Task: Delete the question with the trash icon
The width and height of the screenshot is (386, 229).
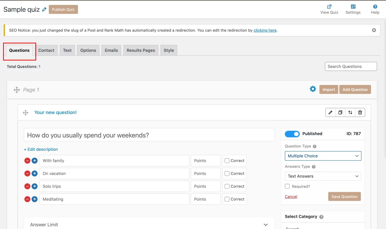Action: tap(360, 112)
